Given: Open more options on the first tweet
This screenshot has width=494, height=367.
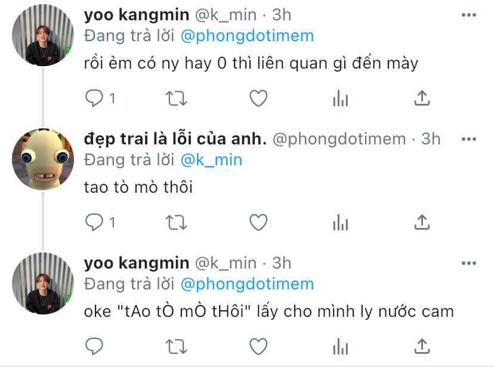Looking at the screenshot, I should point(469,15).
